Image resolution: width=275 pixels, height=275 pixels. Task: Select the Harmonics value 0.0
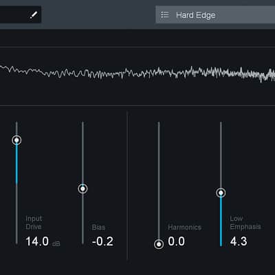click(176, 241)
